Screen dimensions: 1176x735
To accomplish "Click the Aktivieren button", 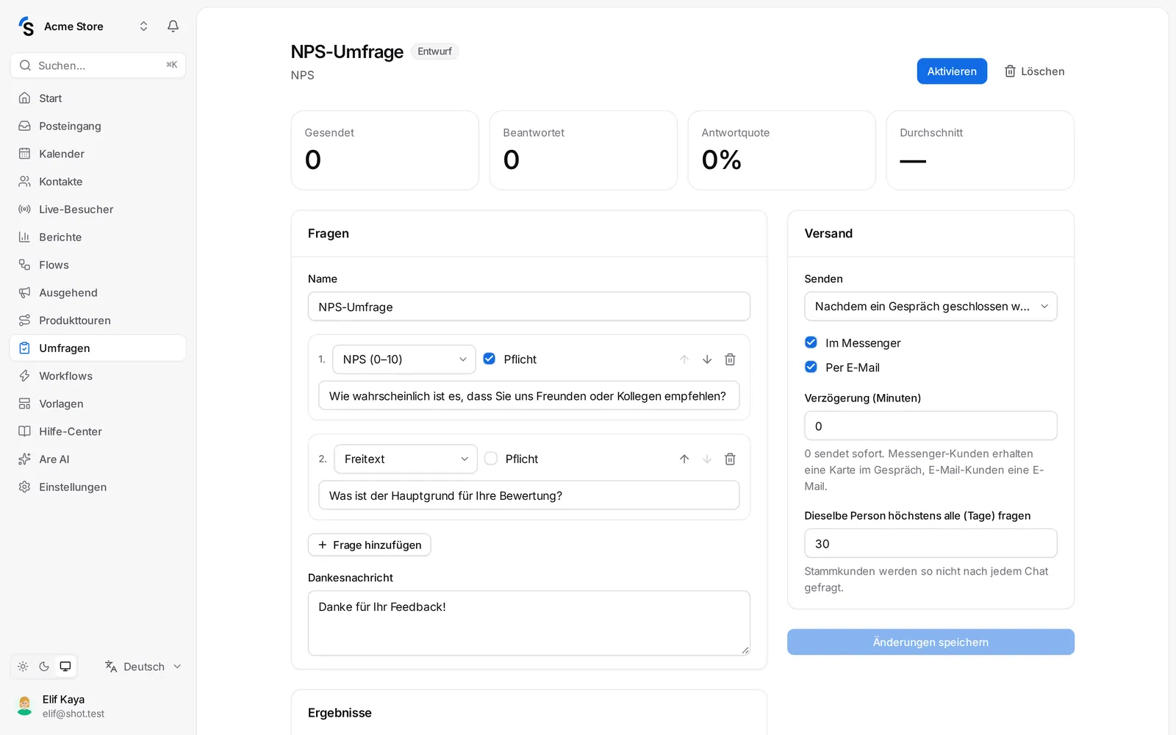I will (952, 71).
